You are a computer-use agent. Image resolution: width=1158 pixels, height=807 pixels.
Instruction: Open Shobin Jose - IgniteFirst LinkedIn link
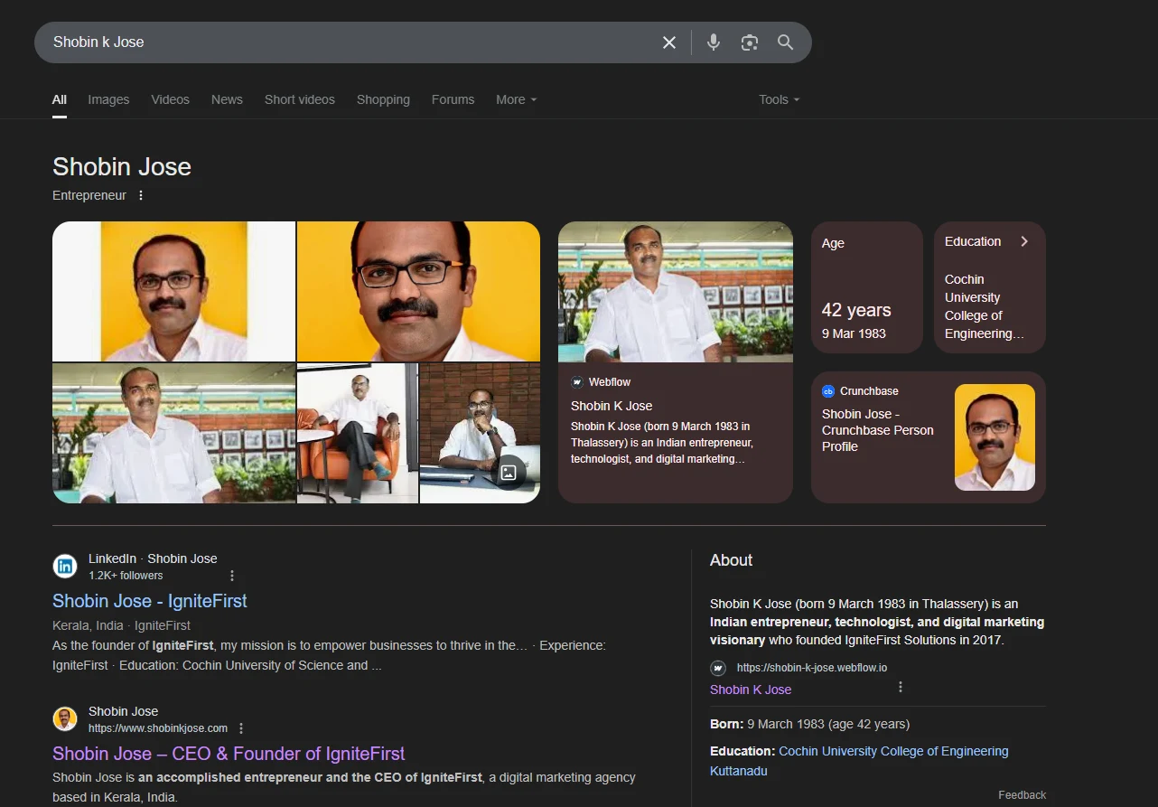(x=150, y=601)
